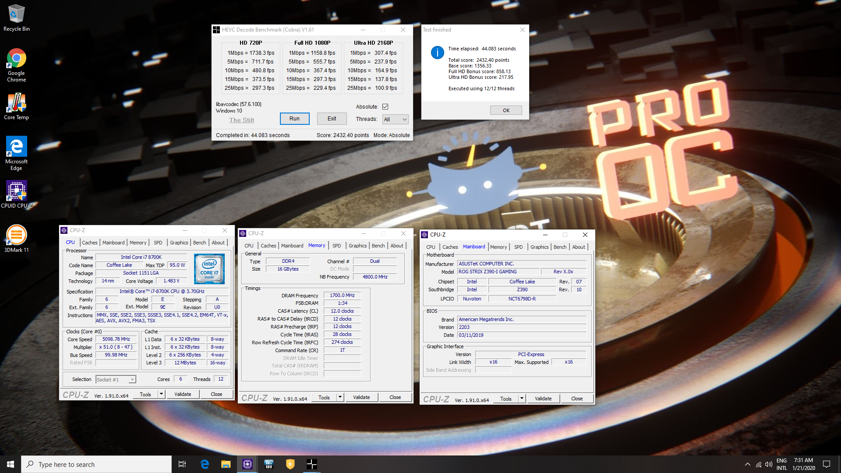The height and width of the screenshot is (473, 841).
Task: Open Tools dropdown arrow in CPU window
Action: (x=161, y=394)
